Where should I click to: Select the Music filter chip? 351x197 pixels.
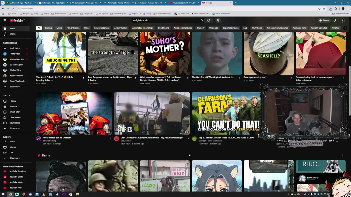click(x=59, y=28)
